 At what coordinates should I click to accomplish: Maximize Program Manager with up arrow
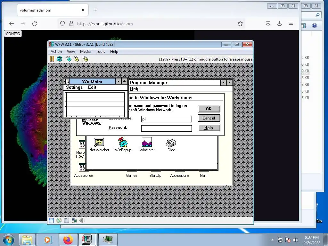[x=229, y=83]
